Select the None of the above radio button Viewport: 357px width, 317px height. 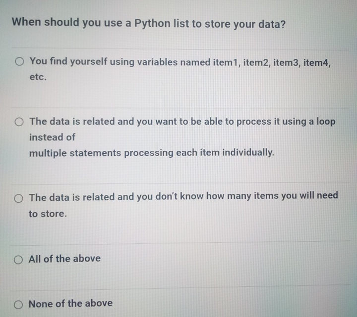18,304
